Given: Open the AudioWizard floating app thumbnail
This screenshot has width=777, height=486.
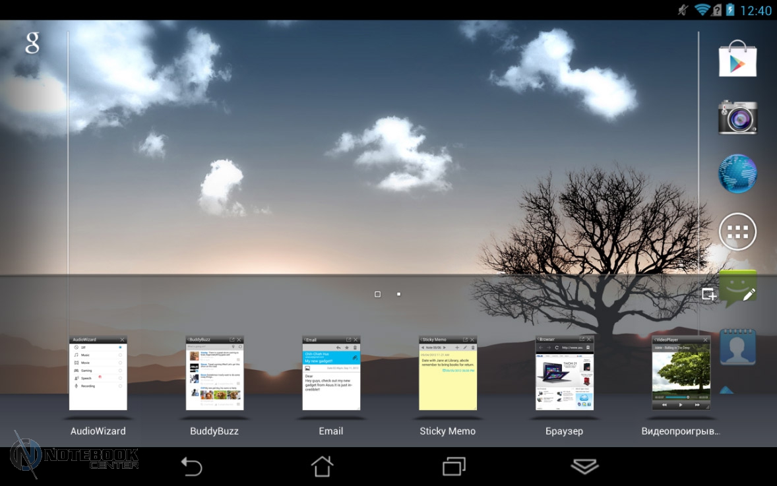Looking at the screenshot, I should click(98, 373).
